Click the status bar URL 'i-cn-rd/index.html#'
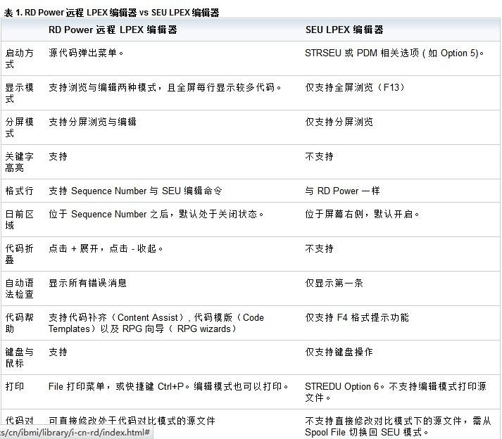The image size is (502, 439). click(110, 433)
